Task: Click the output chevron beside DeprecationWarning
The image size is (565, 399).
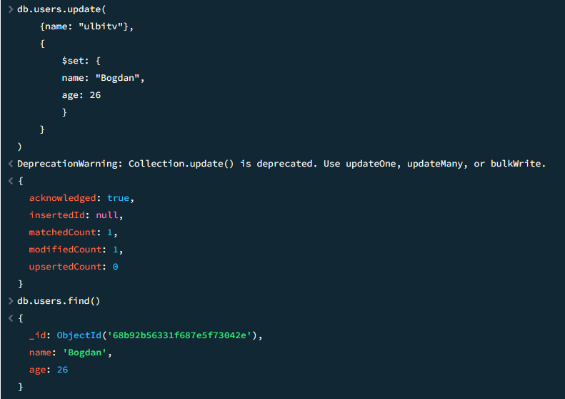Action: tap(10, 164)
